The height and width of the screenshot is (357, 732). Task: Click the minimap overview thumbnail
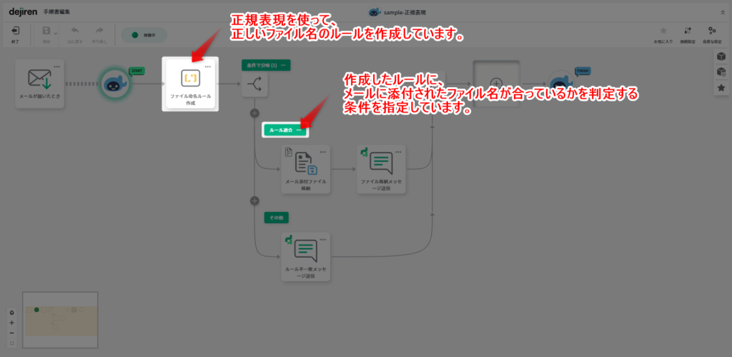click(x=60, y=320)
